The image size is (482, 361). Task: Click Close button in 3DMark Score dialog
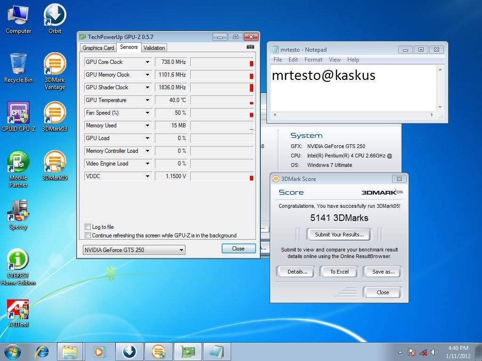point(382,292)
